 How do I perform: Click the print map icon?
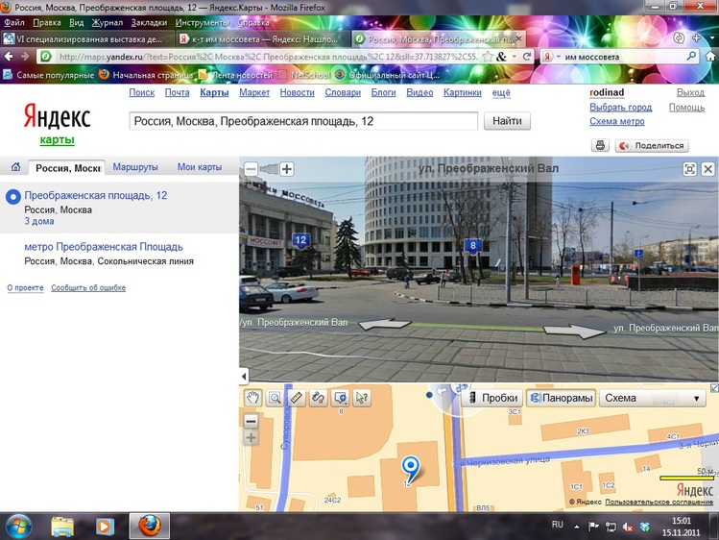600,145
